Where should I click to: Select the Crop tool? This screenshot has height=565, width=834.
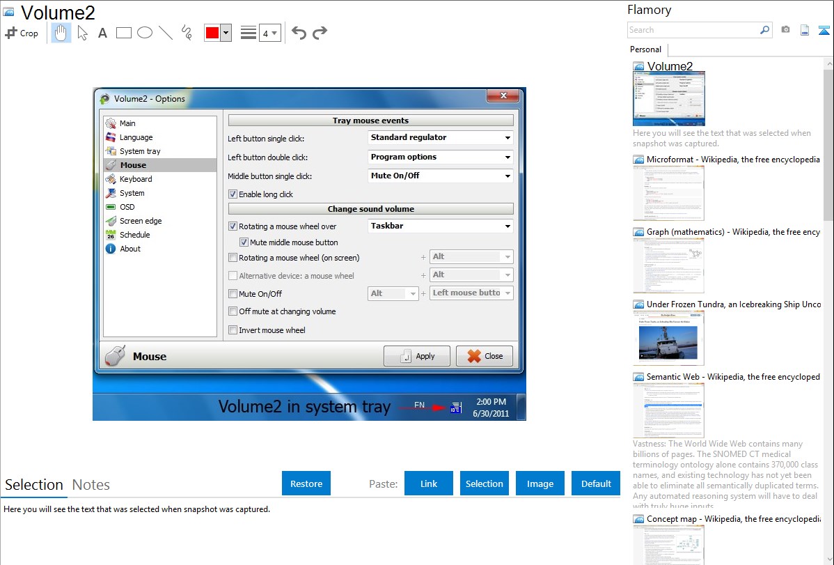[22, 33]
